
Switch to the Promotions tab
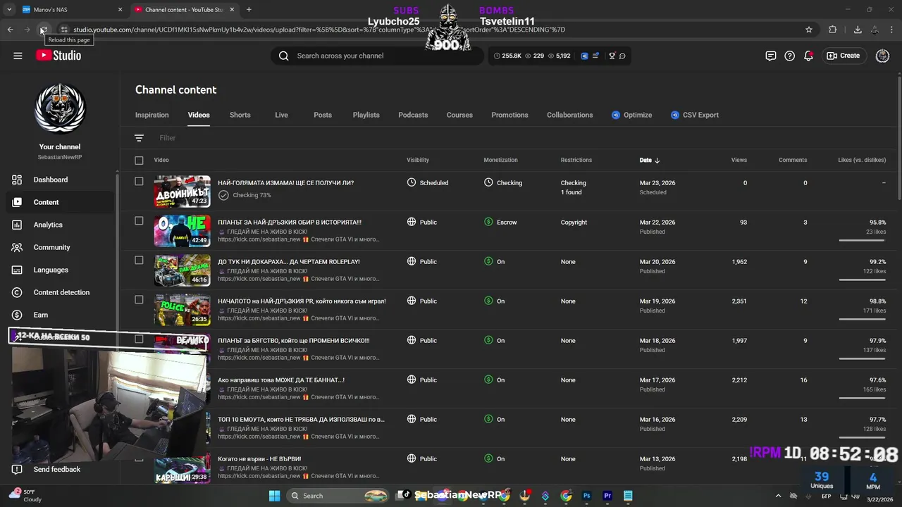[x=509, y=115]
